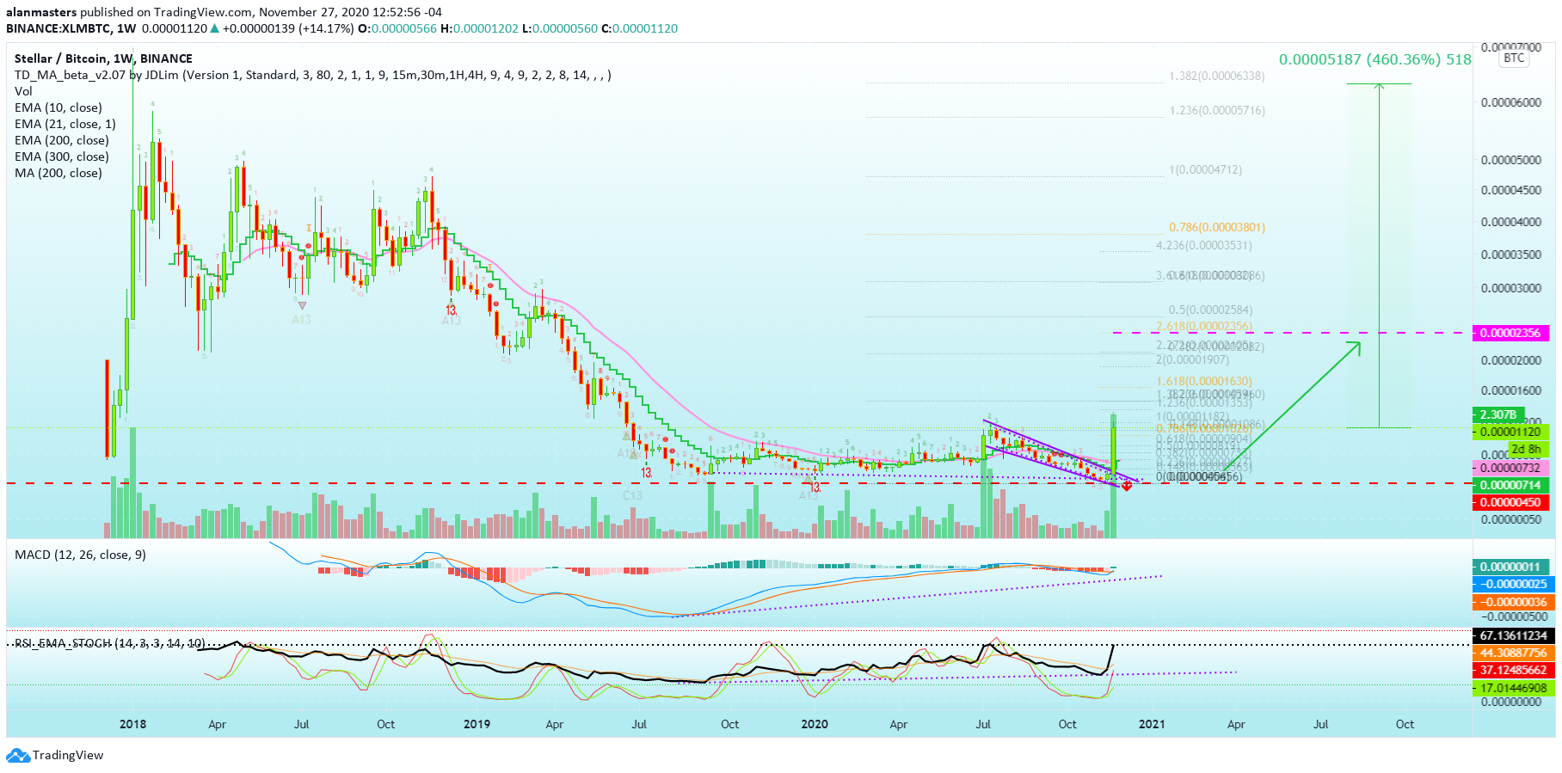Select the EMA (10, close) legend entry
Screen dimensions: 1562x773
pyautogui.click(x=58, y=107)
